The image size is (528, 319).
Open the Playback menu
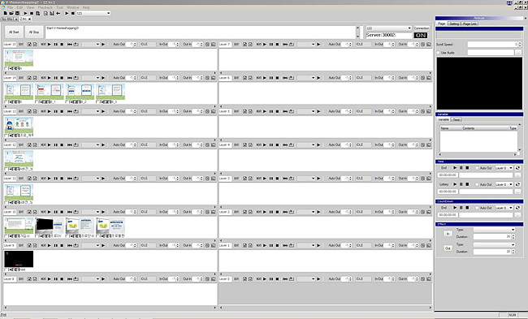pos(45,7)
